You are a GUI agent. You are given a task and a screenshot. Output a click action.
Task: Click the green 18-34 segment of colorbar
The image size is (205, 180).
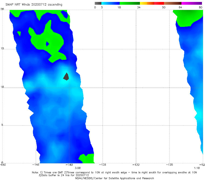130,3
